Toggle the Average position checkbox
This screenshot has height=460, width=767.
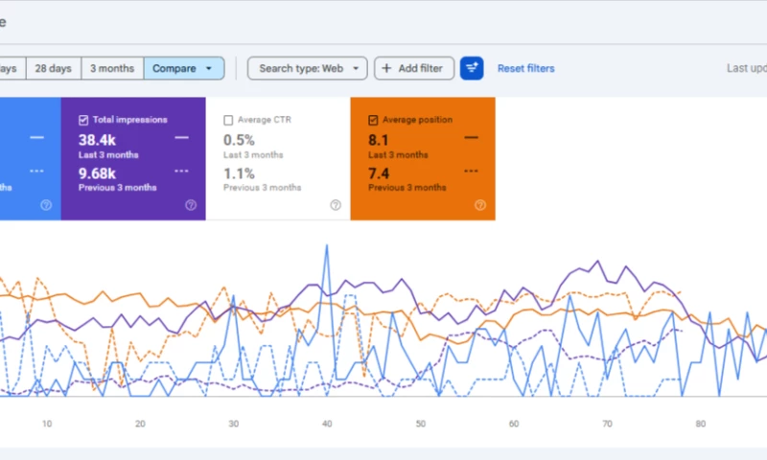[x=373, y=120]
